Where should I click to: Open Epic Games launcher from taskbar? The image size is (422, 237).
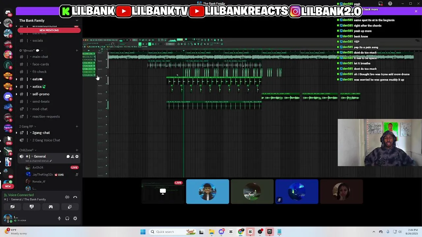(x=269, y=232)
